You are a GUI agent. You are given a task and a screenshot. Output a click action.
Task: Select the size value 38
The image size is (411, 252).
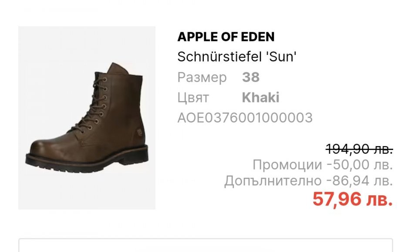251,77
